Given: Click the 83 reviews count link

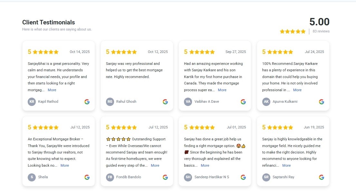Looking at the screenshot, I should coord(321,31).
